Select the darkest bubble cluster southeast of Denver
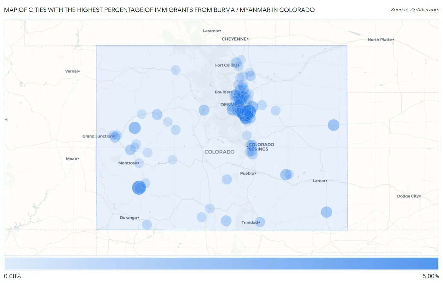The image size is (443, 283). click(x=246, y=113)
